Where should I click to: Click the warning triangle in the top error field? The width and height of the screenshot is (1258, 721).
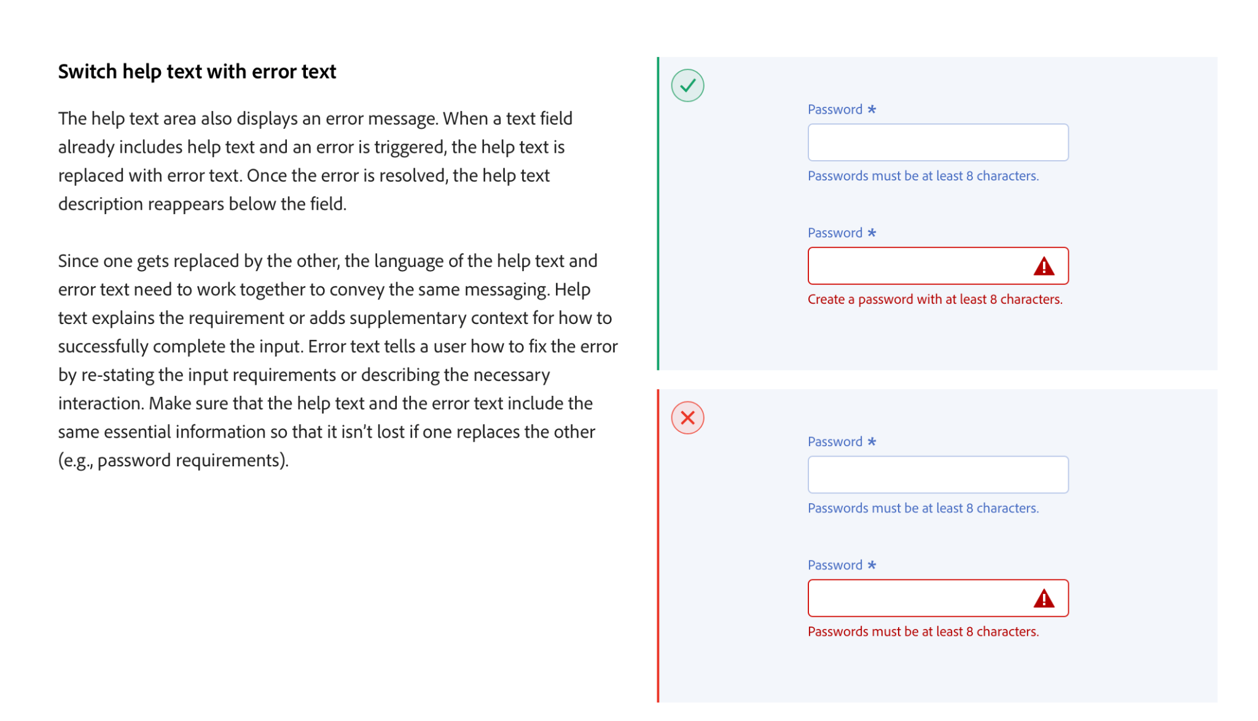[1044, 266]
